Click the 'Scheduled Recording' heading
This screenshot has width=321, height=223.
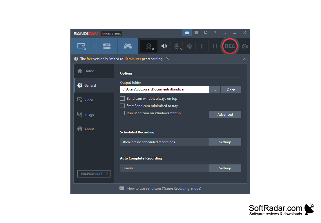point(137,132)
